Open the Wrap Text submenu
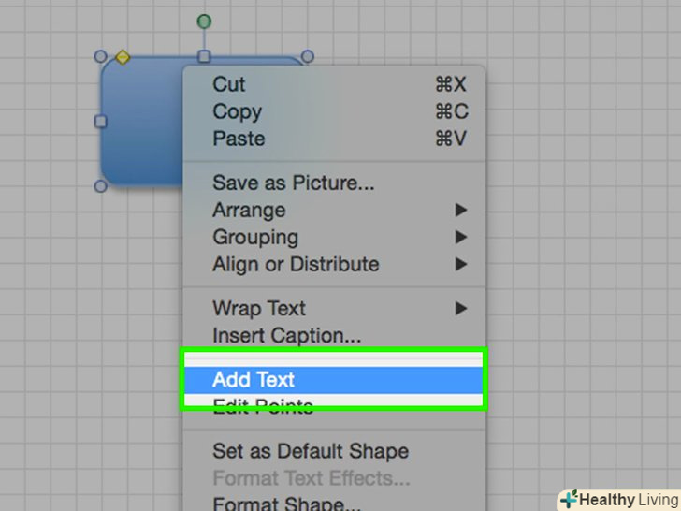The width and height of the screenshot is (681, 511). click(259, 309)
